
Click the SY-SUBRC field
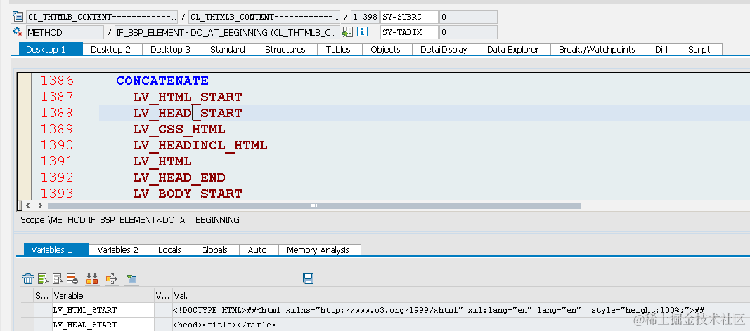pyautogui.click(x=409, y=17)
